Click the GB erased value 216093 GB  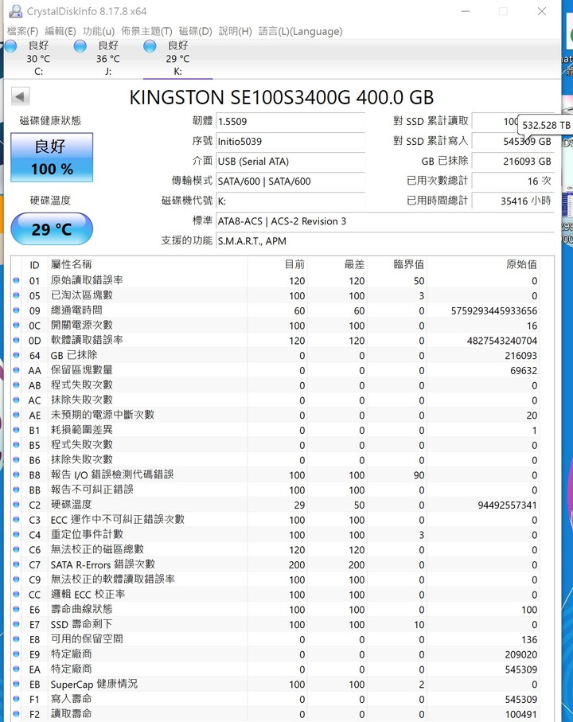(x=513, y=162)
